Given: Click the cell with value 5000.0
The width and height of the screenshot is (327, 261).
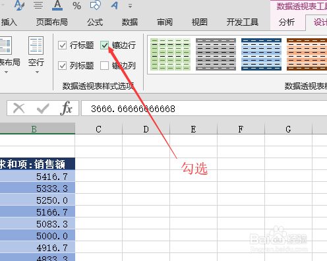Looking at the screenshot, I should click(38, 235).
